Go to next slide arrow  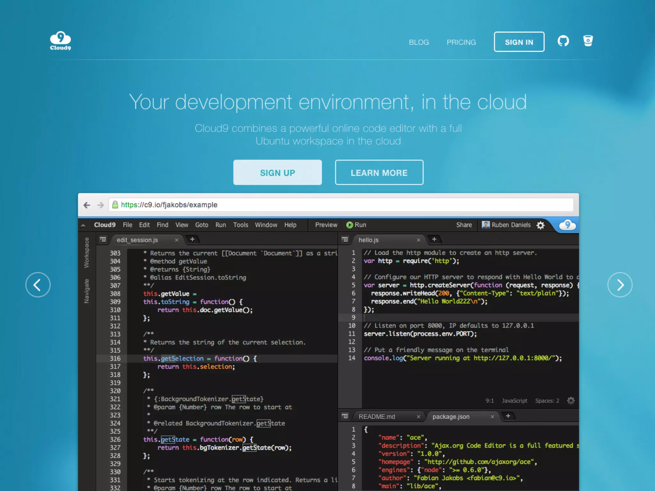pos(620,284)
